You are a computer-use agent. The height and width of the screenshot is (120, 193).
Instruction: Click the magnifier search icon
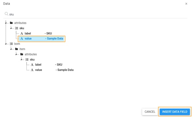(6, 14)
